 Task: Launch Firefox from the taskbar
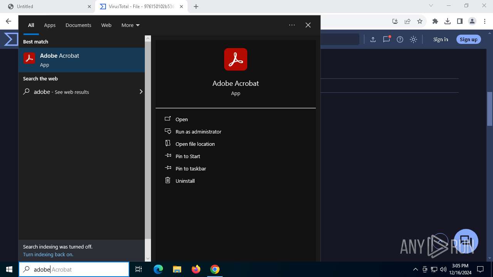196,269
